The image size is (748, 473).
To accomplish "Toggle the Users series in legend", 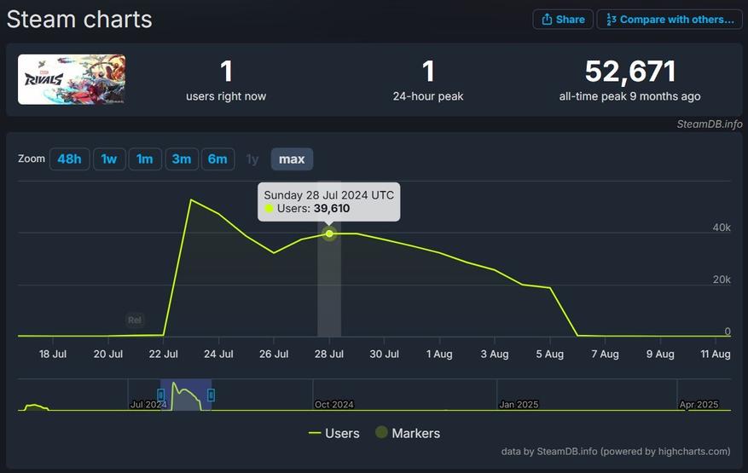I will click(334, 433).
